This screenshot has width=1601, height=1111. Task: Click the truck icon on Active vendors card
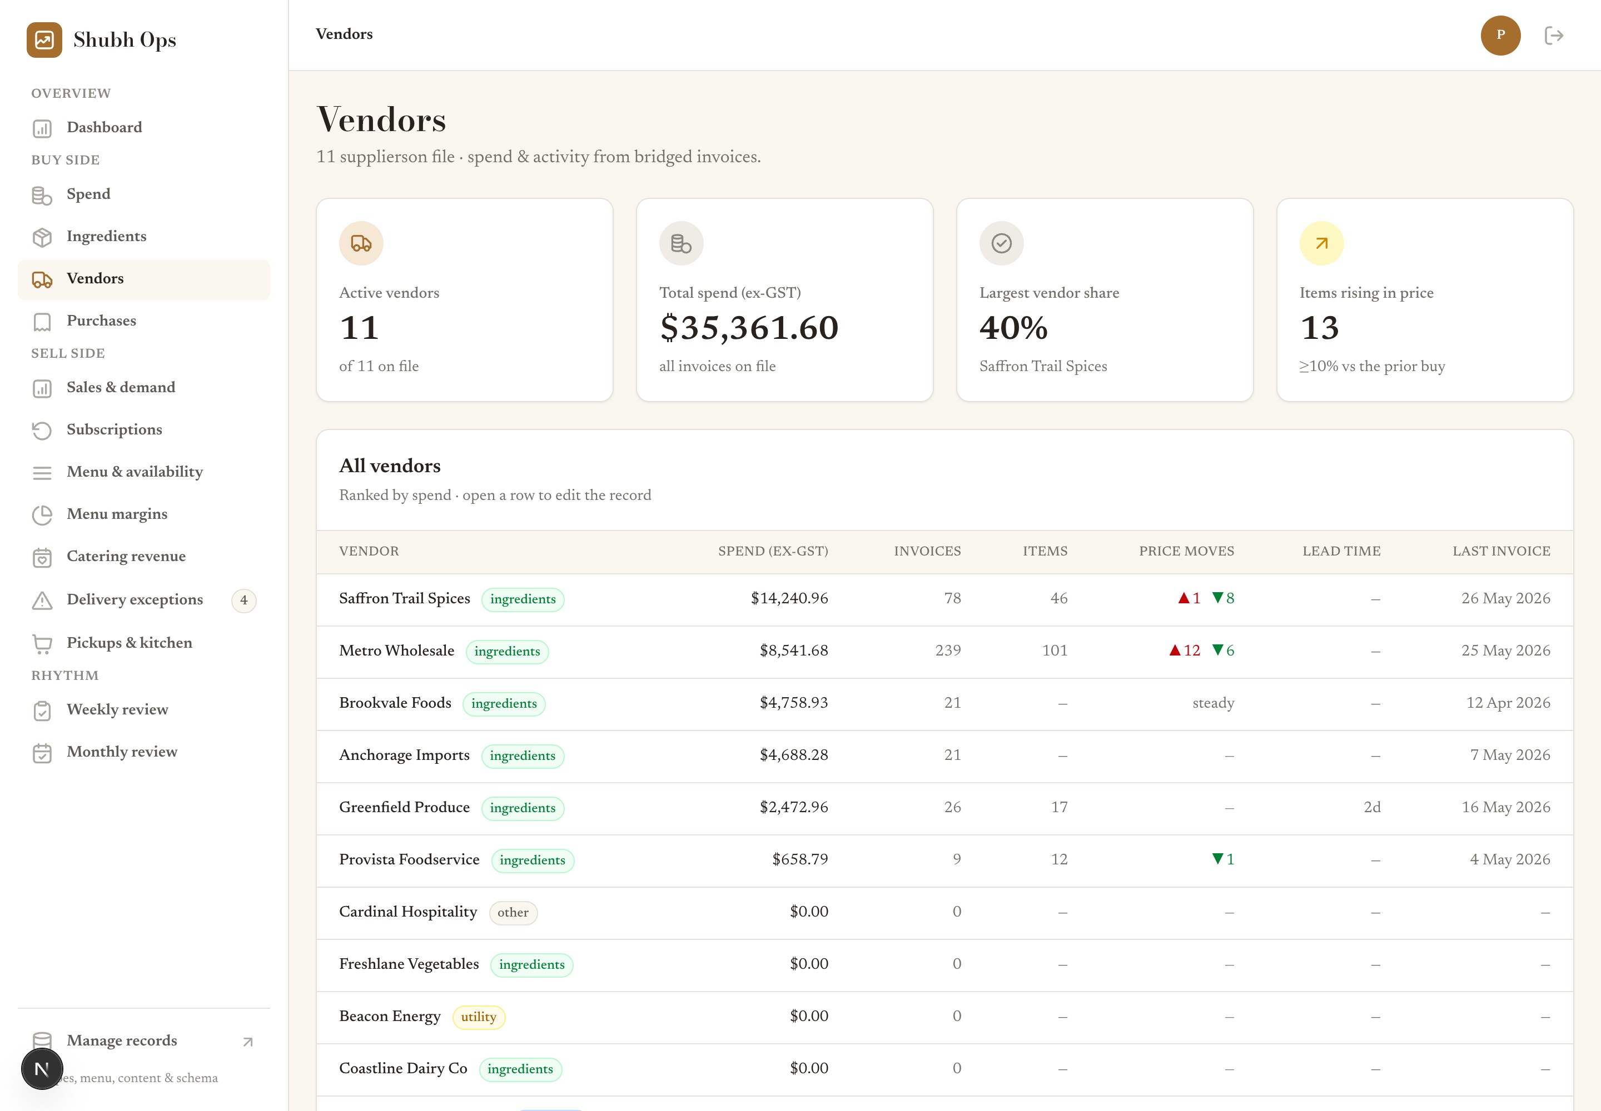coord(361,244)
